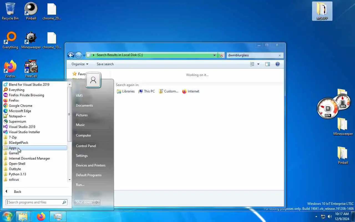Launch Everything from the start menu list

[x=35, y=90]
